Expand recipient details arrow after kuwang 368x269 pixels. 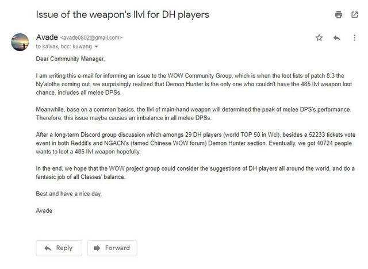pyautogui.click(x=97, y=47)
